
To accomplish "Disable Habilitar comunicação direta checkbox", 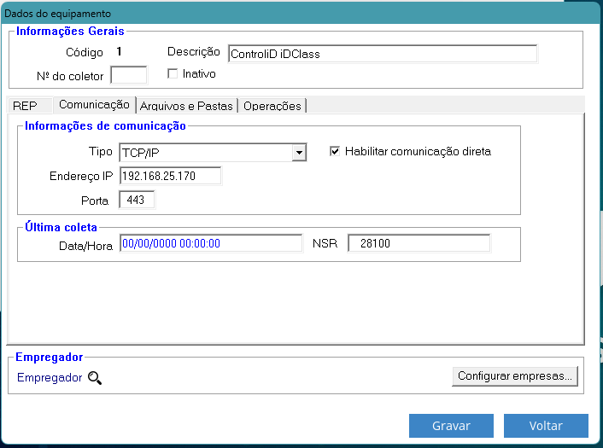I will [x=335, y=152].
